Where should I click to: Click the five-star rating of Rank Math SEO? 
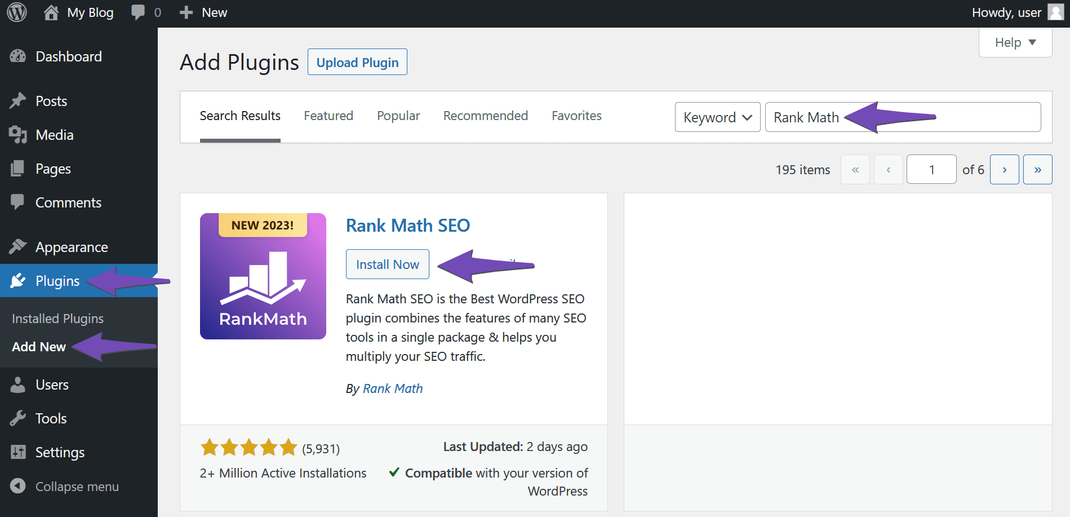pyautogui.click(x=248, y=448)
